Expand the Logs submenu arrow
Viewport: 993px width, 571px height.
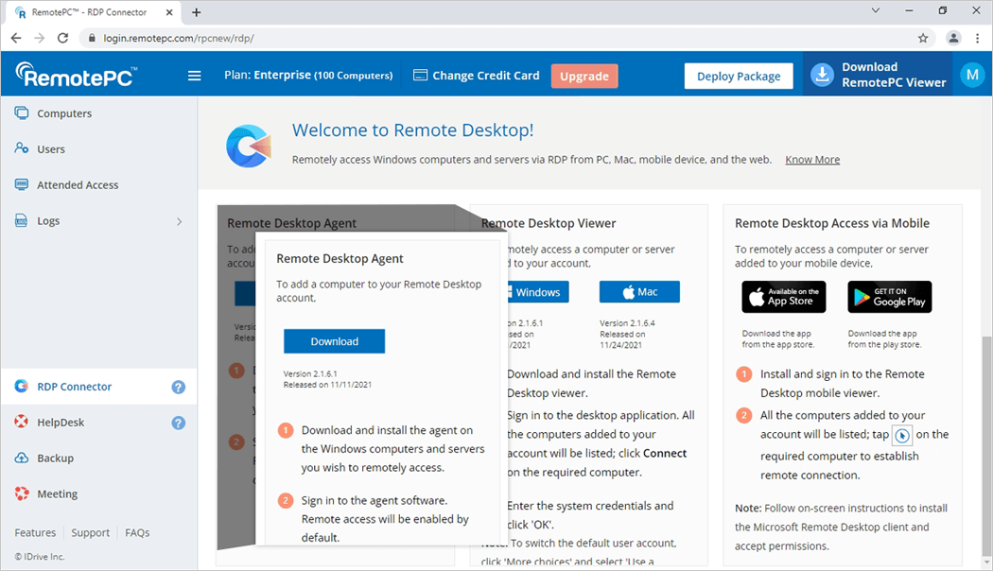(180, 221)
